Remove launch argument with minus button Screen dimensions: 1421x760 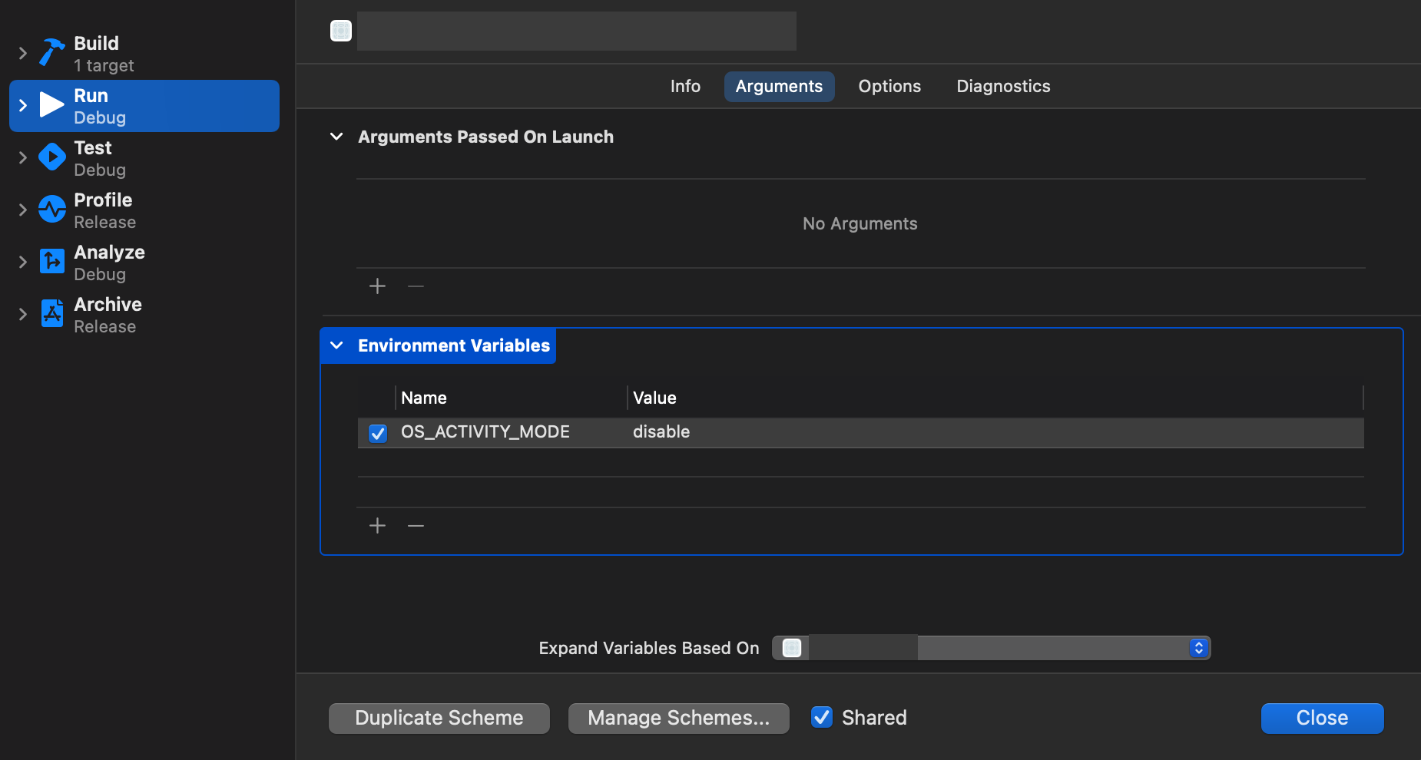point(416,286)
